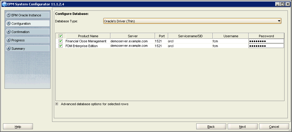Click the FDM Enterprise Edition password field
This screenshot has width=292, height=132.
[266, 46]
